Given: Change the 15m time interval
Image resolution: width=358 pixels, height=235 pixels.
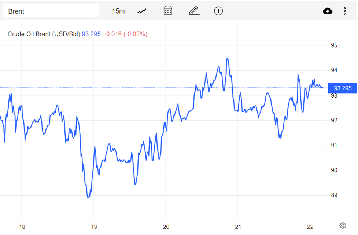Looking at the screenshot, I should pos(118,11).
